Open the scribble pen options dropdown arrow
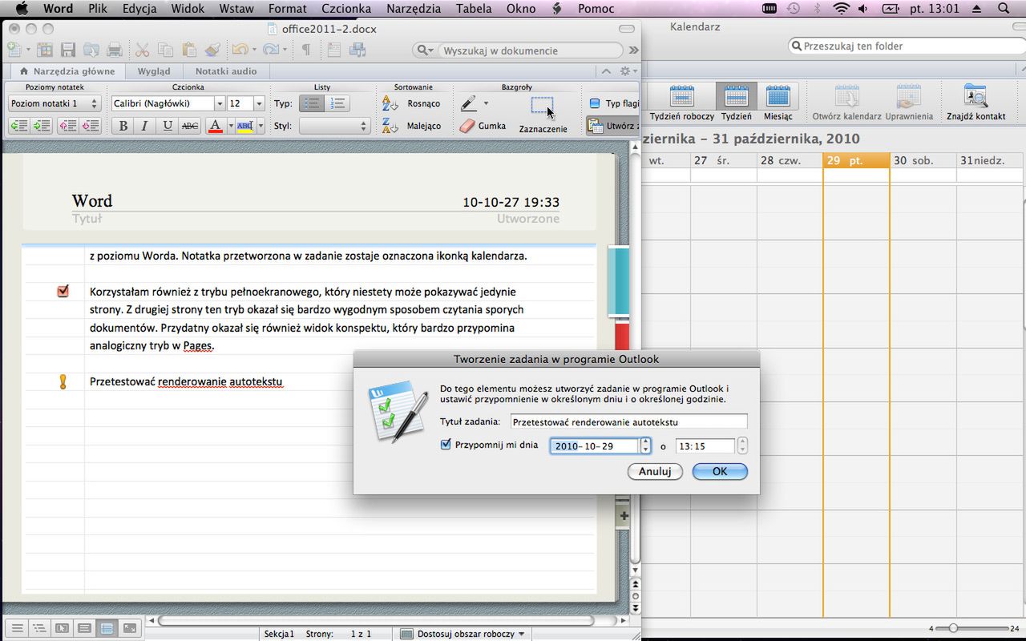Image resolution: width=1026 pixels, height=641 pixels. click(x=486, y=103)
